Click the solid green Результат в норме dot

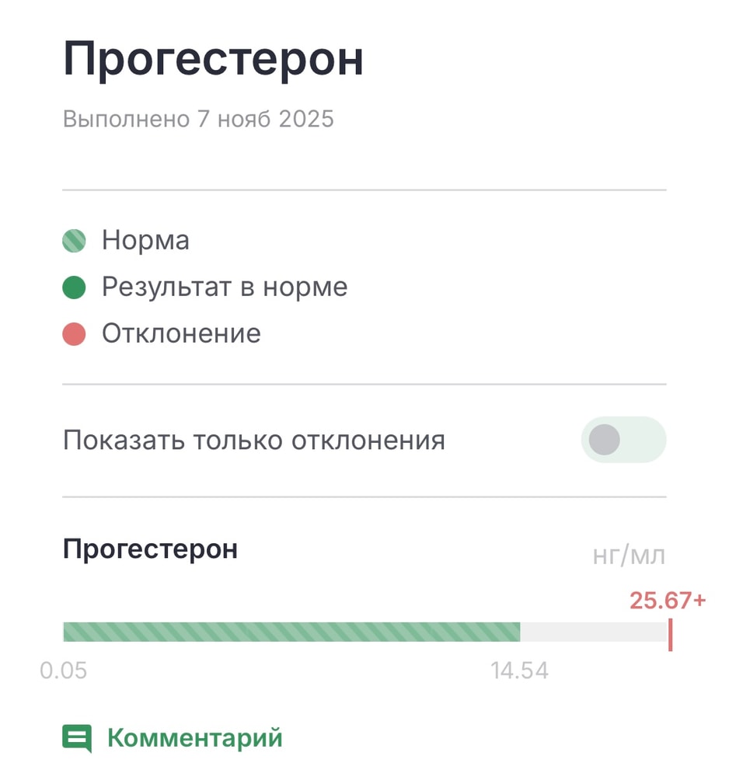coord(74,288)
